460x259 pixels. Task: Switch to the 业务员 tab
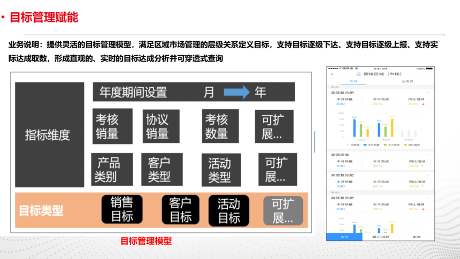407,81
